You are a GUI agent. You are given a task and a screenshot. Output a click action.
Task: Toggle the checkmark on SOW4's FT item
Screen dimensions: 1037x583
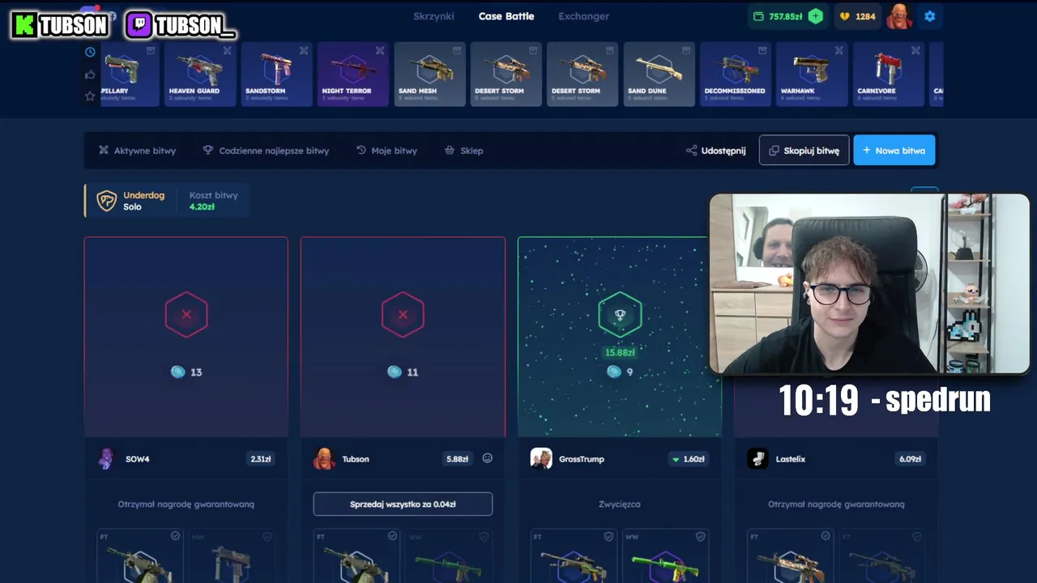(x=175, y=536)
